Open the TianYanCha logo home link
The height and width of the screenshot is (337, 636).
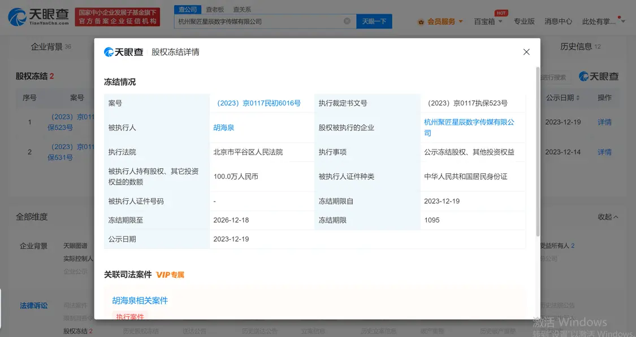point(38,16)
